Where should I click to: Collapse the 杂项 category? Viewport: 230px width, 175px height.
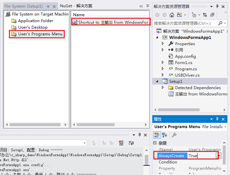(x=155, y=143)
